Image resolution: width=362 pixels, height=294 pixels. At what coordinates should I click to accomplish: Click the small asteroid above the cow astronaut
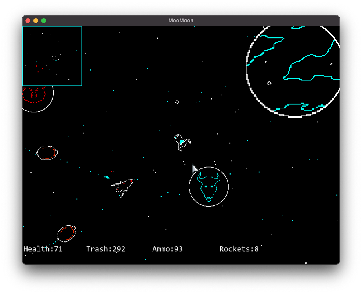(x=177, y=102)
